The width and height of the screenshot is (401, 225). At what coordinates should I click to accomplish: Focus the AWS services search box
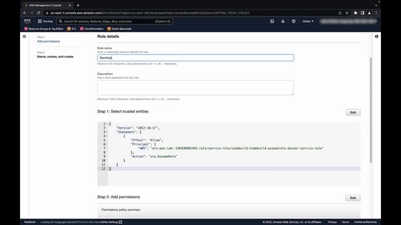[x=115, y=21]
